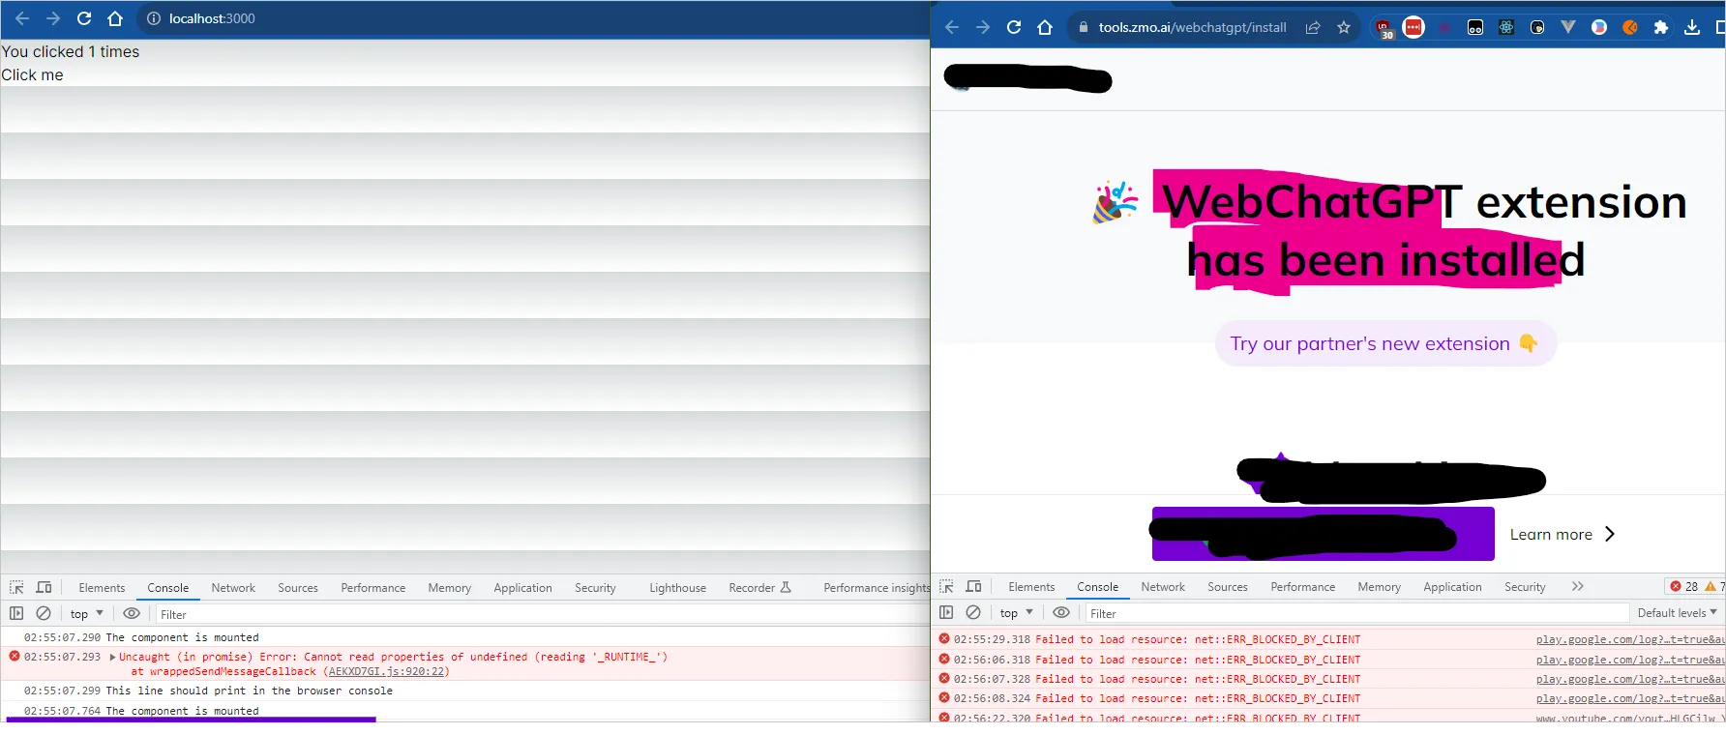Click the Filter field in right DevTools console
This screenshot has height=735, width=1726.
click(x=1357, y=613)
